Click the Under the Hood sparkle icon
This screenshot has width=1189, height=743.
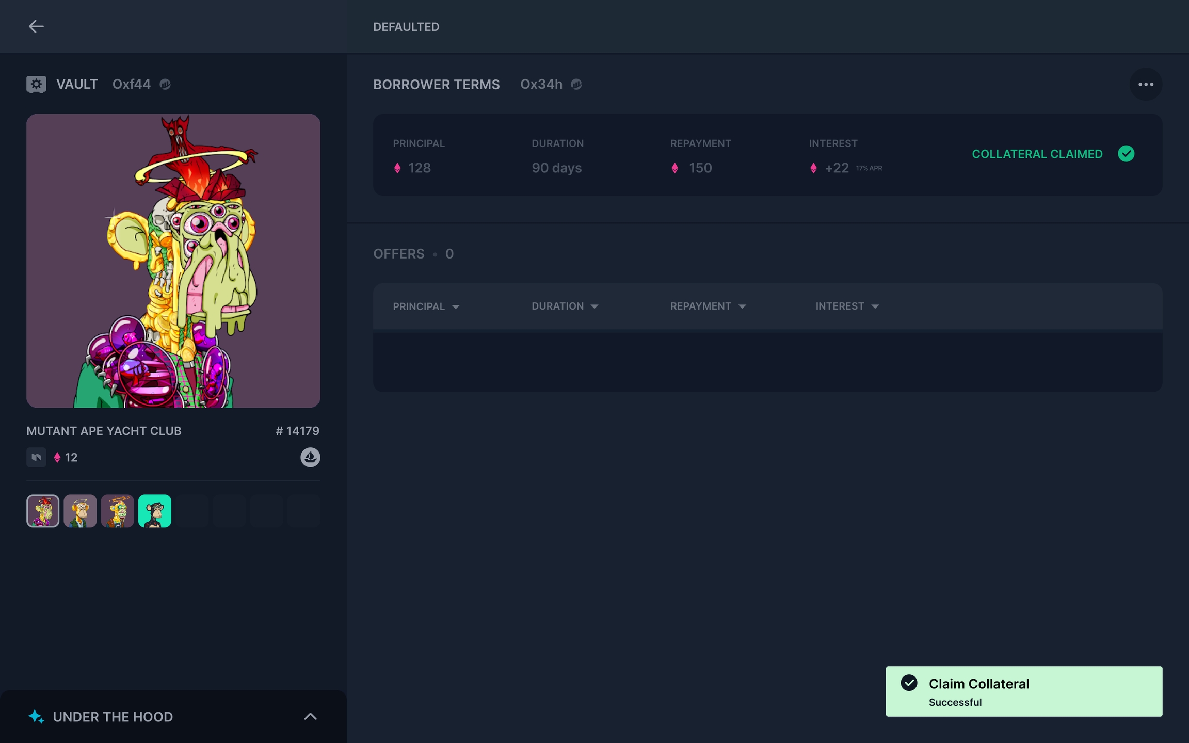click(36, 716)
